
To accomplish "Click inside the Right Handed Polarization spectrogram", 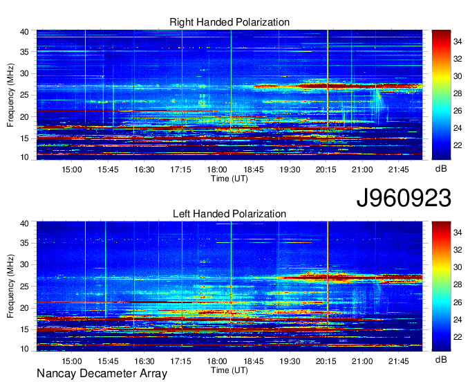I will (x=229, y=95).
